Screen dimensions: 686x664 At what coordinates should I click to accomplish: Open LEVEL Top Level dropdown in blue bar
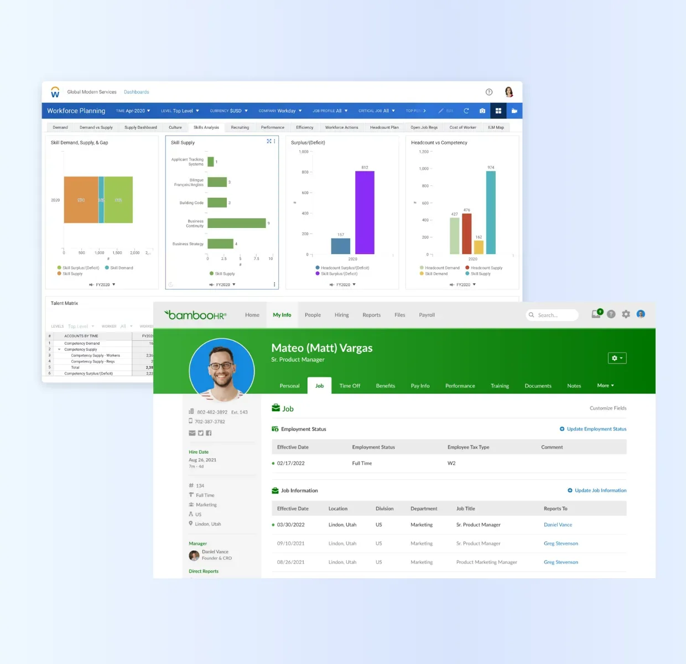click(x=180, y=111)
